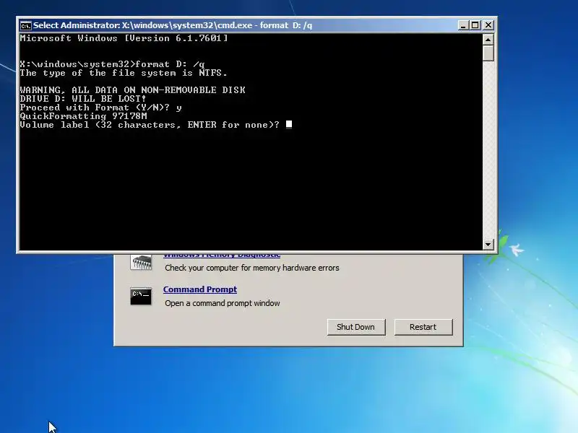Click the 'format D: /q' command line

112,64
